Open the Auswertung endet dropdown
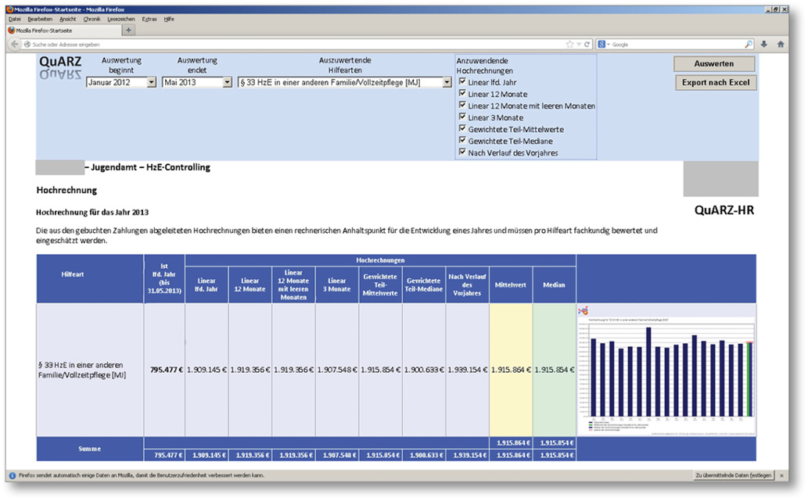 click(x=227, y=82)
